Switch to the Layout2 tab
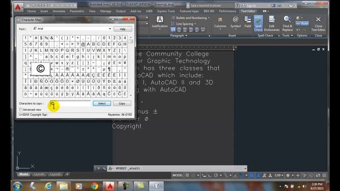Screen dimensions: 340x191 click(x=55, y=174)
